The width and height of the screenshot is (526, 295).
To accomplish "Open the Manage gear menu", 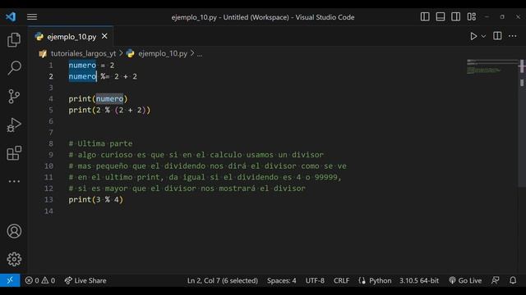I will (x=14, y=259).
